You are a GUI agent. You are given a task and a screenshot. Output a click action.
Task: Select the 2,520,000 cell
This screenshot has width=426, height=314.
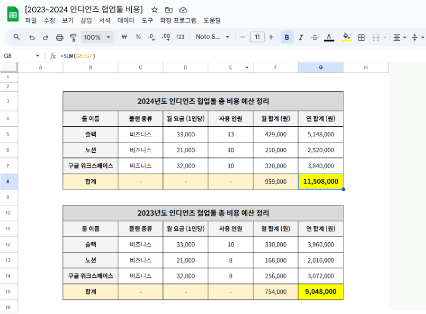[321, 150]
